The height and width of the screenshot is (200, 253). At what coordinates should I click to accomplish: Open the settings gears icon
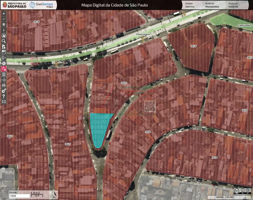tap(4, 91)
